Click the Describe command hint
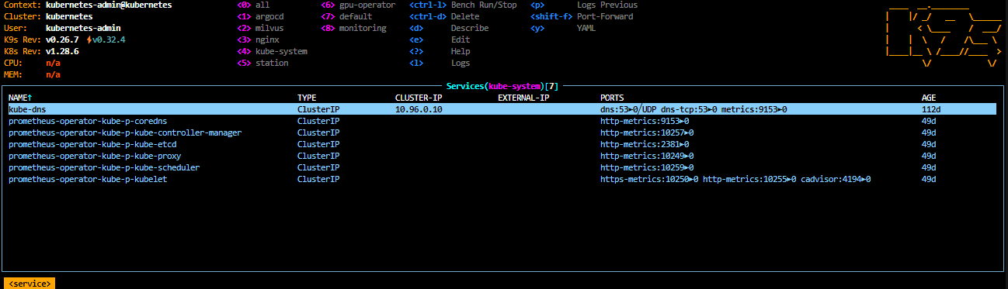This screenshot has height=289, width=1008. [449, 28]
